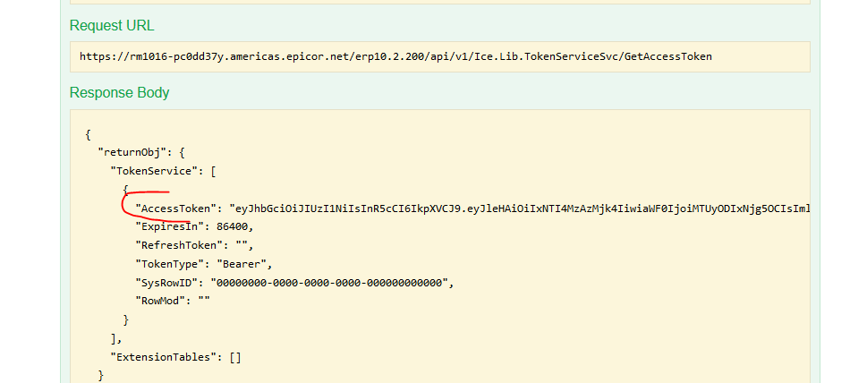Click the empty ExtensionTables array brackets

235,356
